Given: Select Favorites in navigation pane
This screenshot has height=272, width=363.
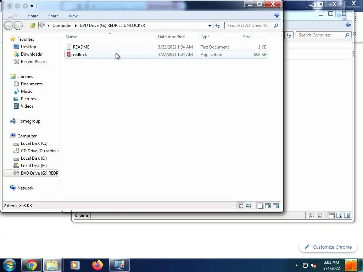Looking at the screenshot, I should pyautogui.click(x=26, y=39).
